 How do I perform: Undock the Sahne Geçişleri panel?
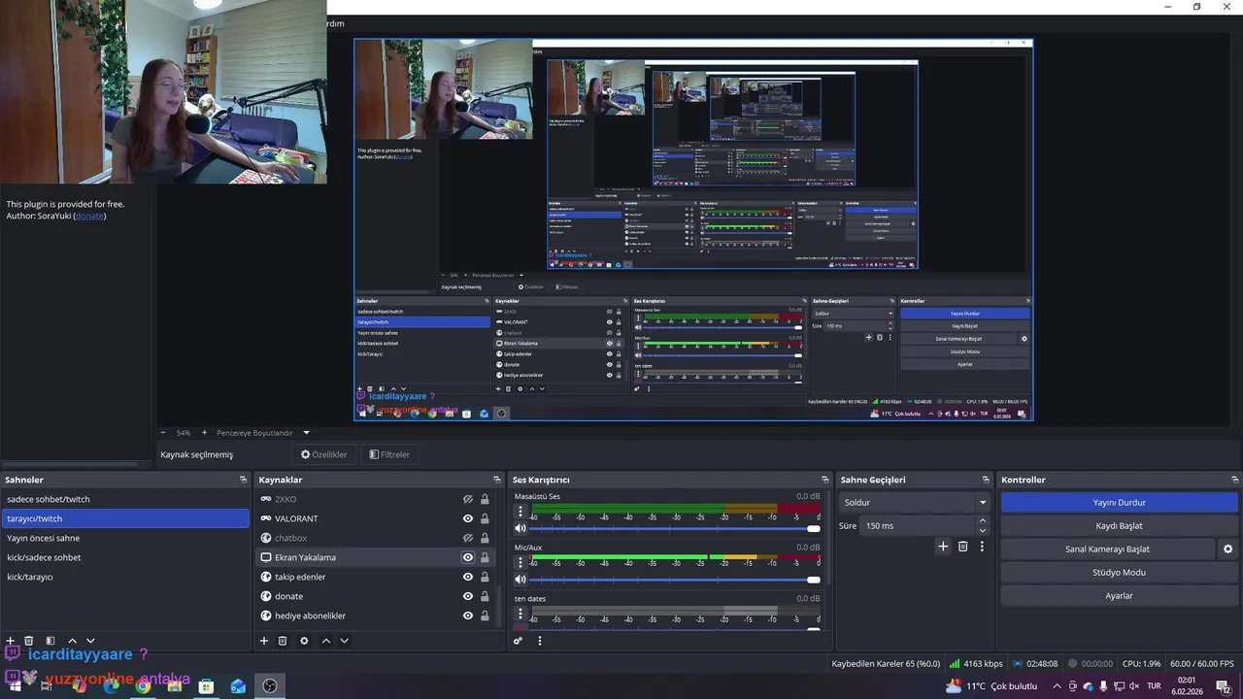[987, 480]
